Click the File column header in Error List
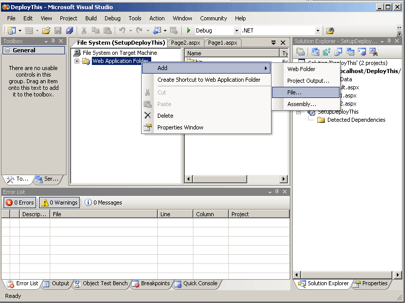The height and width of the screenshot is (303, 405). [x=104, y=214]
